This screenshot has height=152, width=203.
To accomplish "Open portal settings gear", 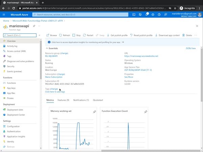I will coord(153,15).
